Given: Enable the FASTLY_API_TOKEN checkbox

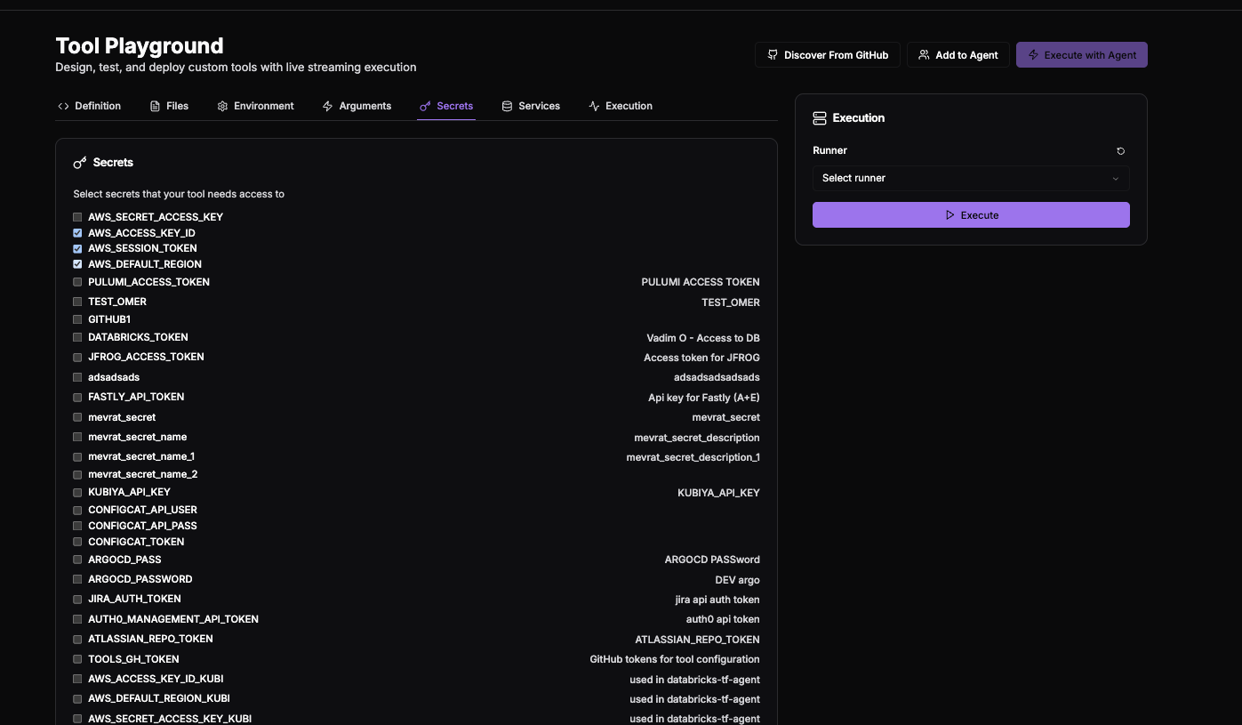Looking at the screenshot, I should [x=77, y=397].
